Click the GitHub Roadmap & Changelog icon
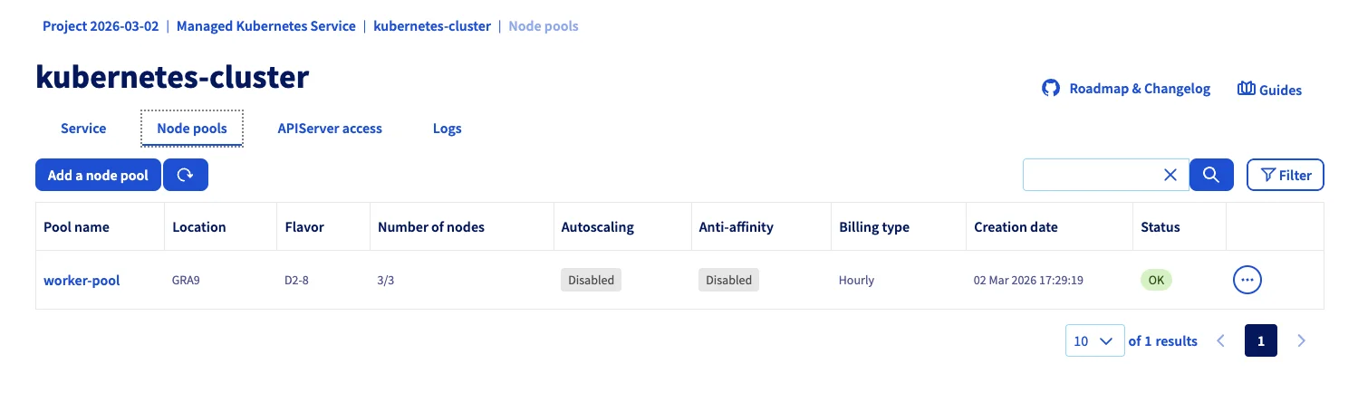The image size is (1358, 402). (1051, 89)
